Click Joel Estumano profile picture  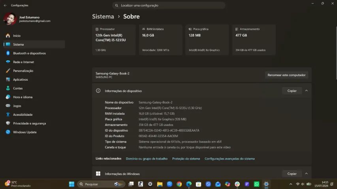pos(10,19)
